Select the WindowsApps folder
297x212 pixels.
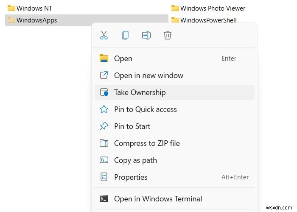tap(87, 20)
